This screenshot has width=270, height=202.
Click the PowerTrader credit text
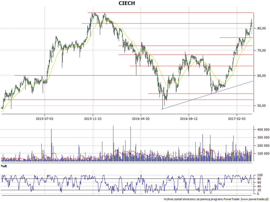(x=216, y=199)
